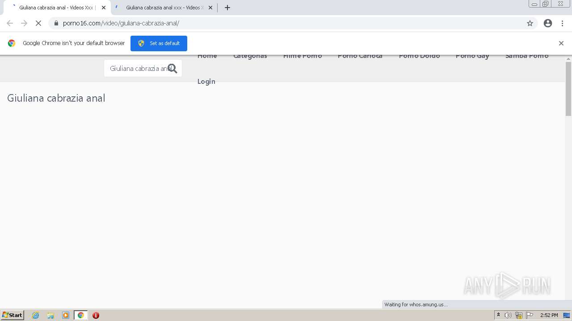Click the page vertical scrollbar thumb
Image resolution: width=572 pixels, height=321 pixels.
tap(568, 89)
